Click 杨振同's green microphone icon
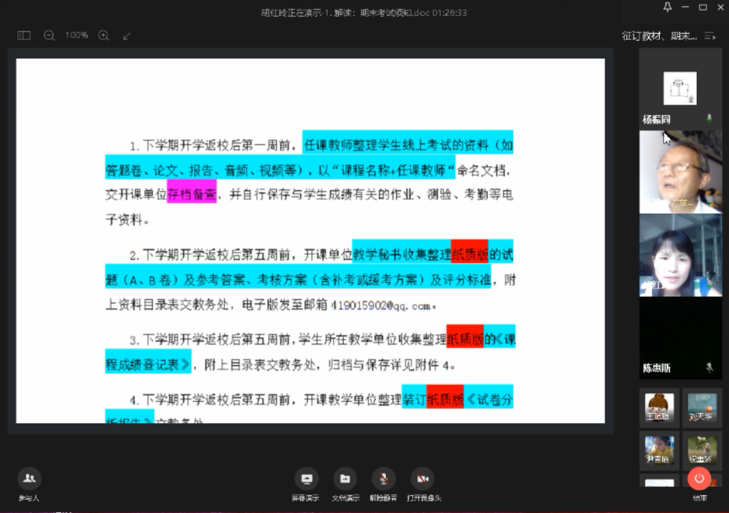Screen dimensions: 729x513 (x=709, y=118)
